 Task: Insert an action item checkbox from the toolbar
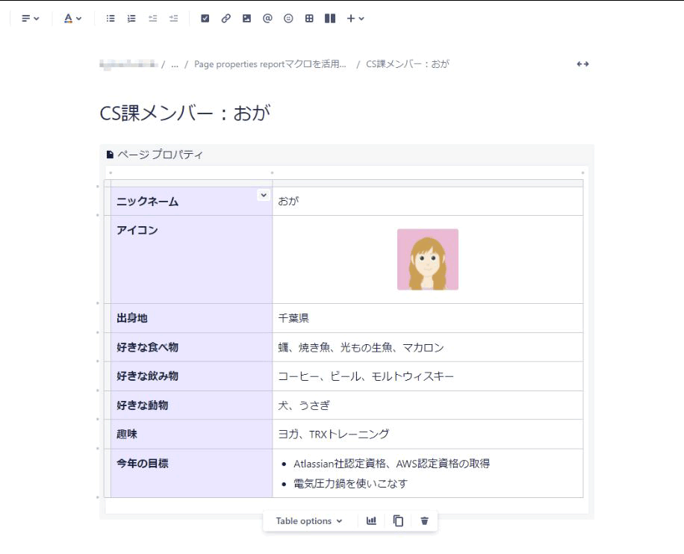[205, 18]
